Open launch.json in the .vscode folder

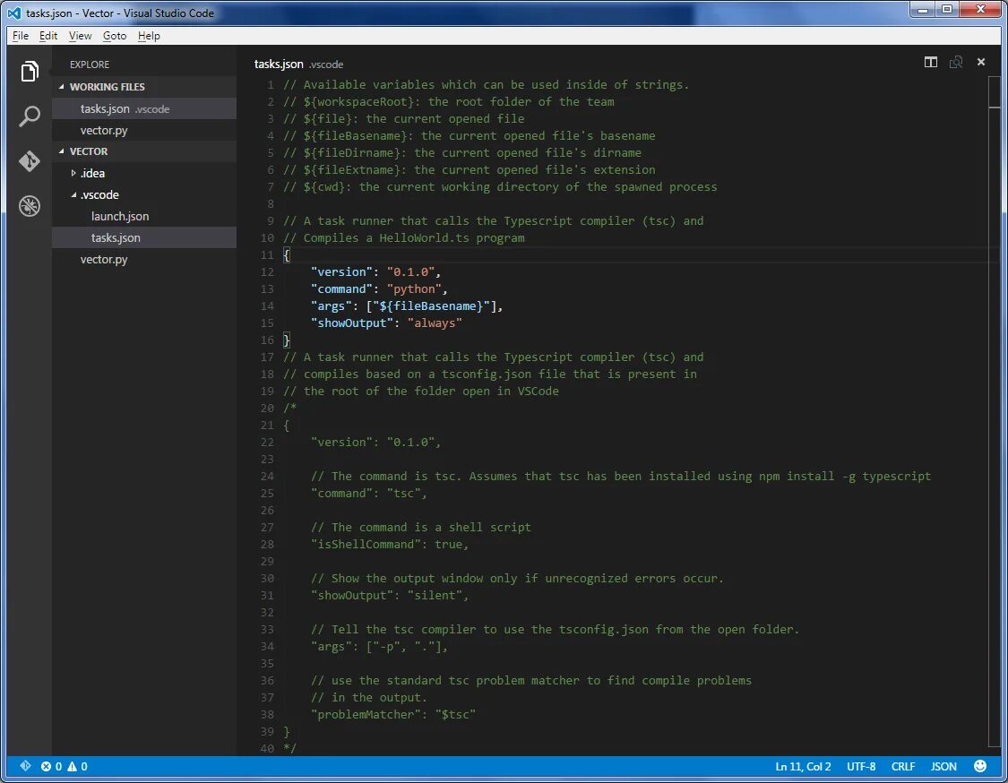[x=144, y=217]
